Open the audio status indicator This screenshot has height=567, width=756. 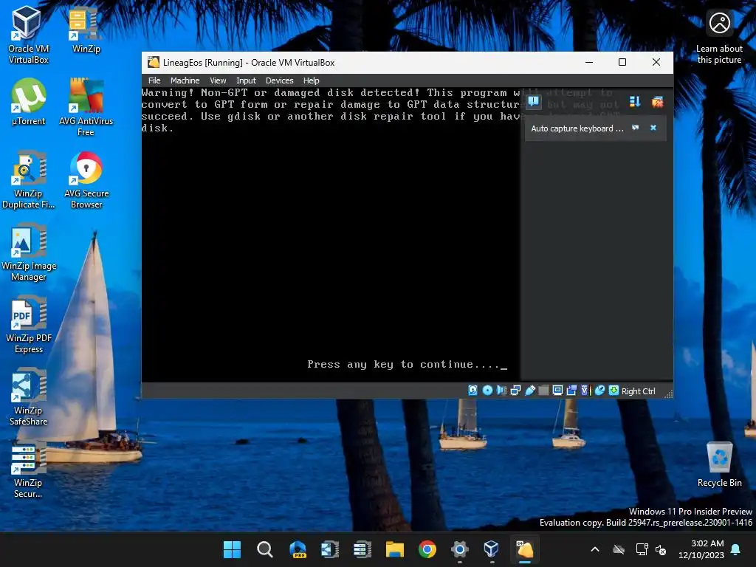pos(501,391)
